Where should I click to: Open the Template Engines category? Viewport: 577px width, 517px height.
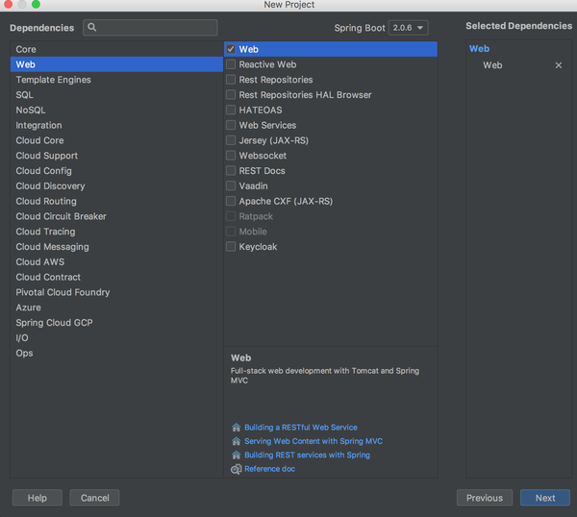(54, 80)
